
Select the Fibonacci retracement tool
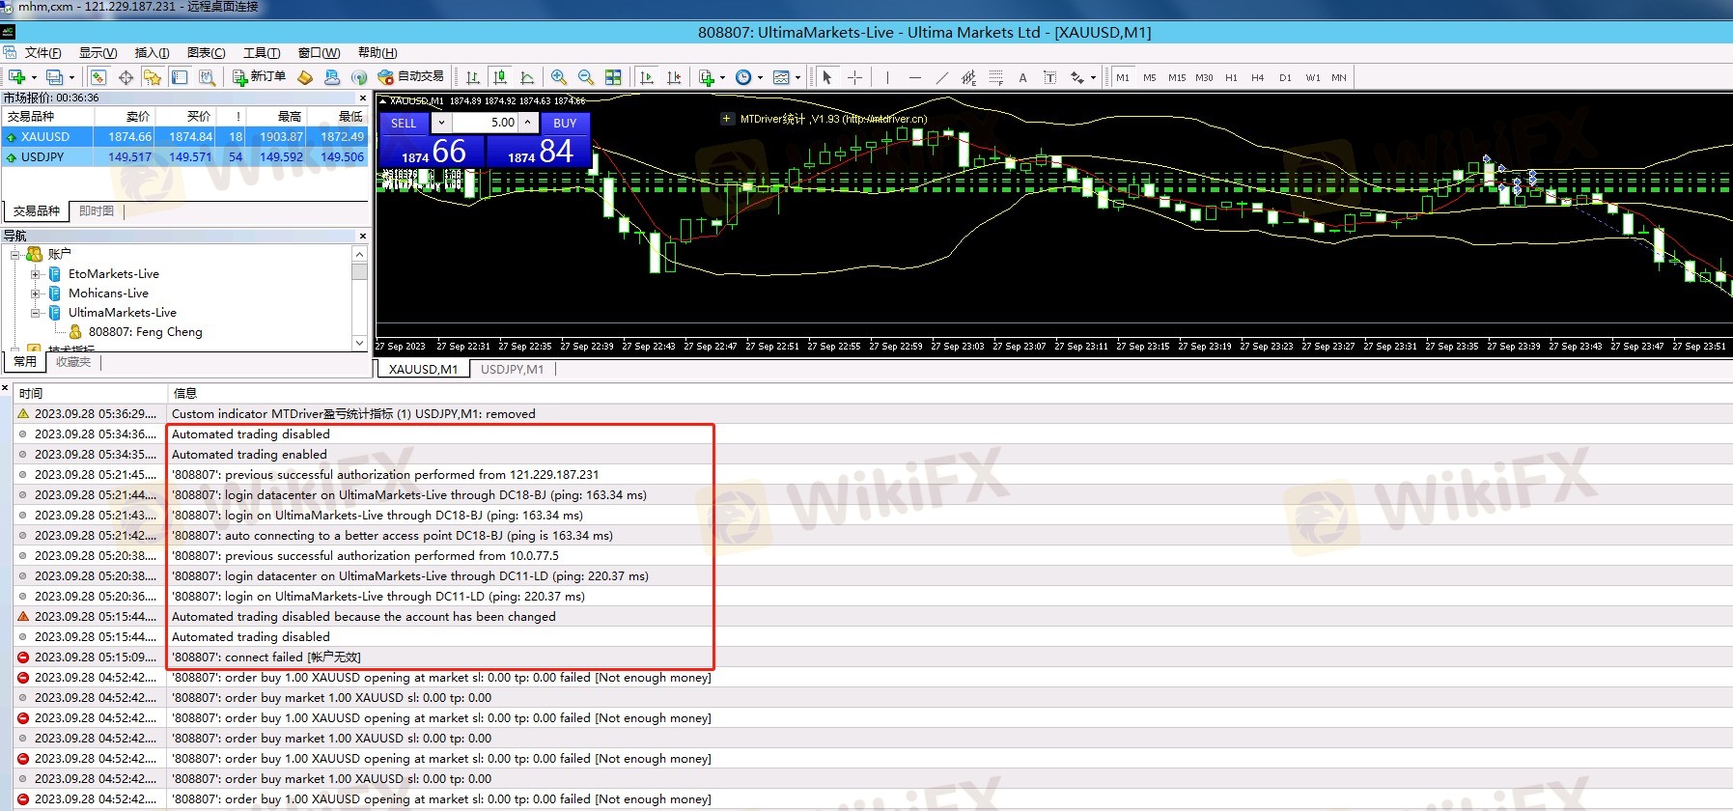(x=995, y=77)
